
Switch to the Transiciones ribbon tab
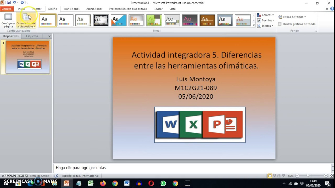[x=71, y=9]
